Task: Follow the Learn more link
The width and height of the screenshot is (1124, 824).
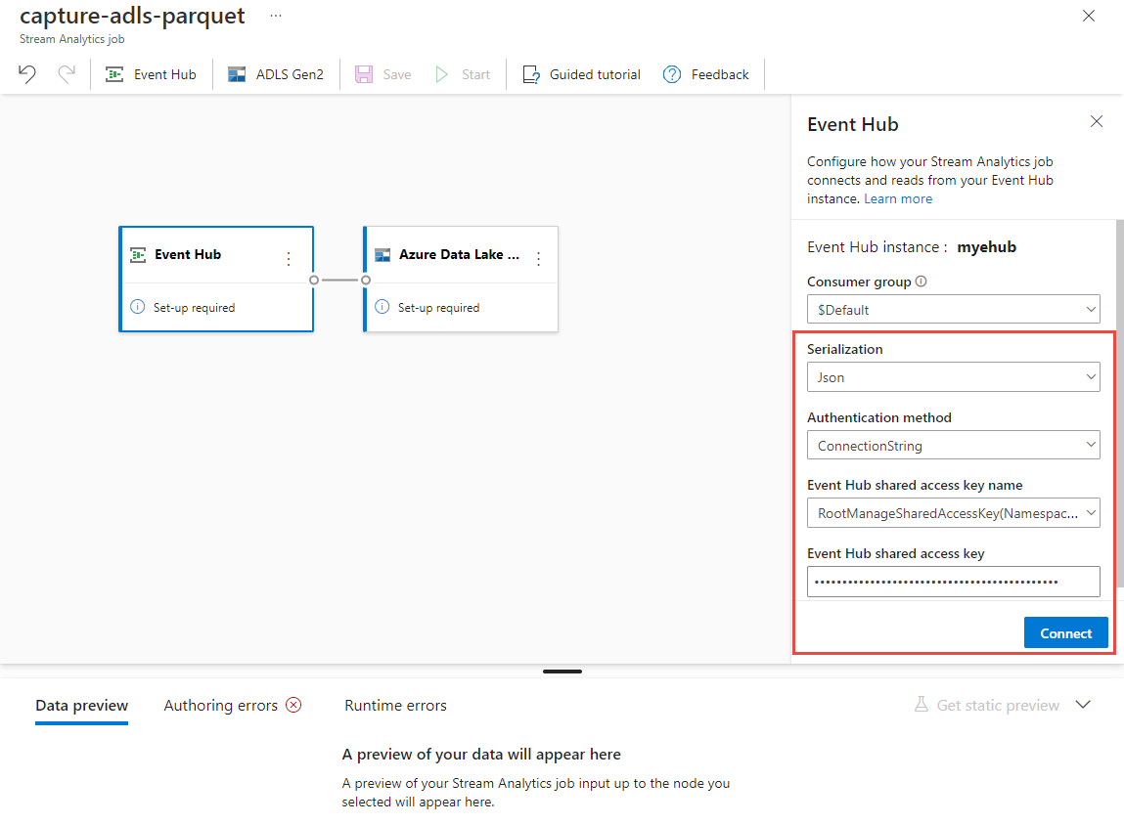Action: [x=897, y=198]
